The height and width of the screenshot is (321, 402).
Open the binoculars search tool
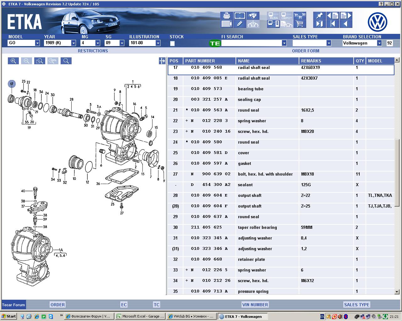pyautogui.click(x=253, y=16)
